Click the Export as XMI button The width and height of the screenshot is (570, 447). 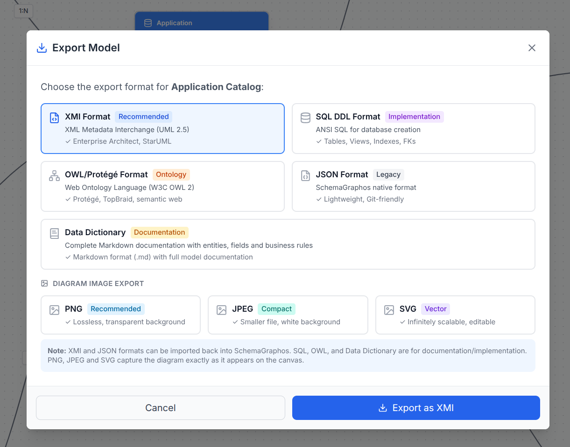415,407
